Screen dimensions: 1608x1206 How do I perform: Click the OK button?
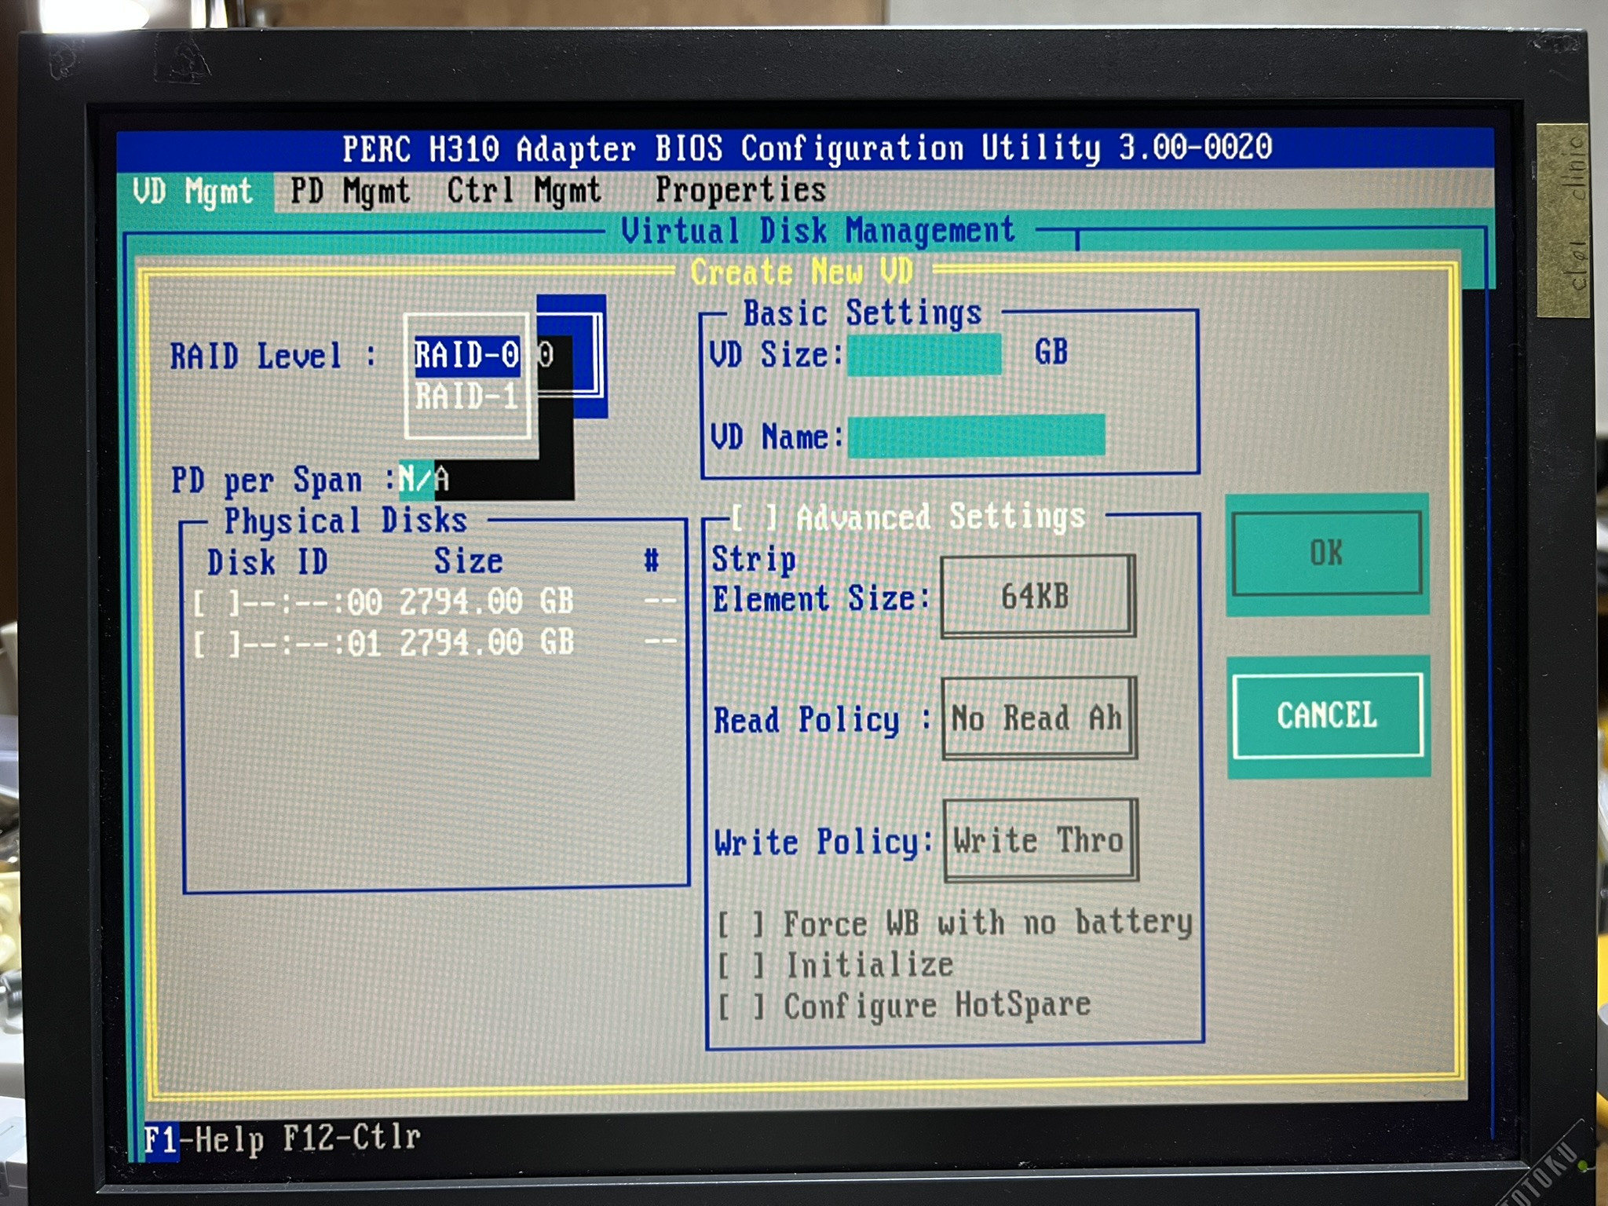(x=1327, y=554)
